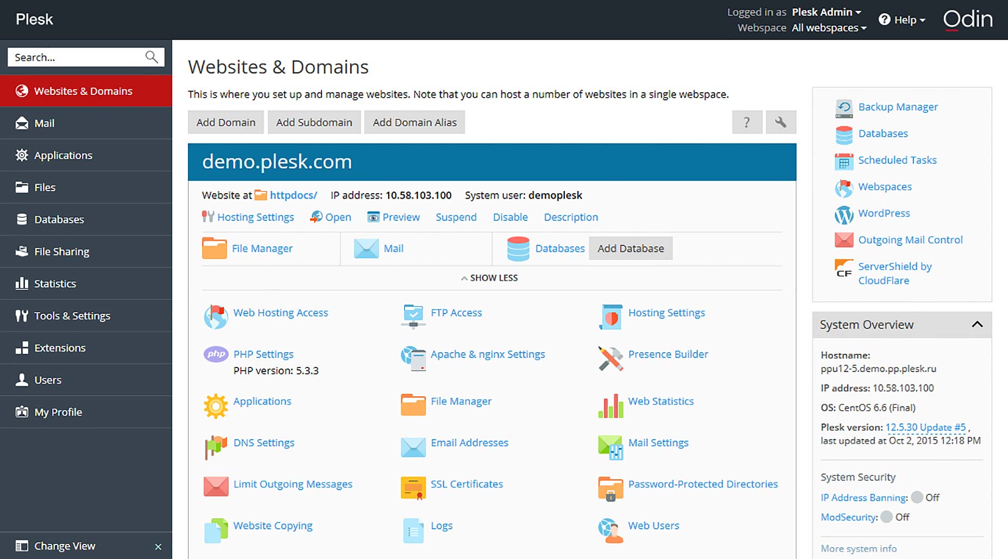Open the Presence Builder icon

click(610, 358)
